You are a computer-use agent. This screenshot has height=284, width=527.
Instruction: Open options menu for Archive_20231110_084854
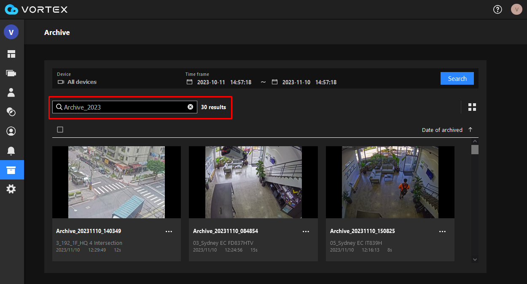point(306,231)
